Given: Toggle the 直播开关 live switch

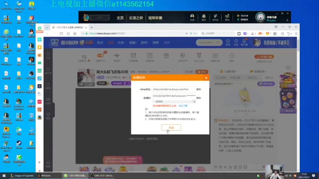Looking at the screenshot, I should coord(100,56).
